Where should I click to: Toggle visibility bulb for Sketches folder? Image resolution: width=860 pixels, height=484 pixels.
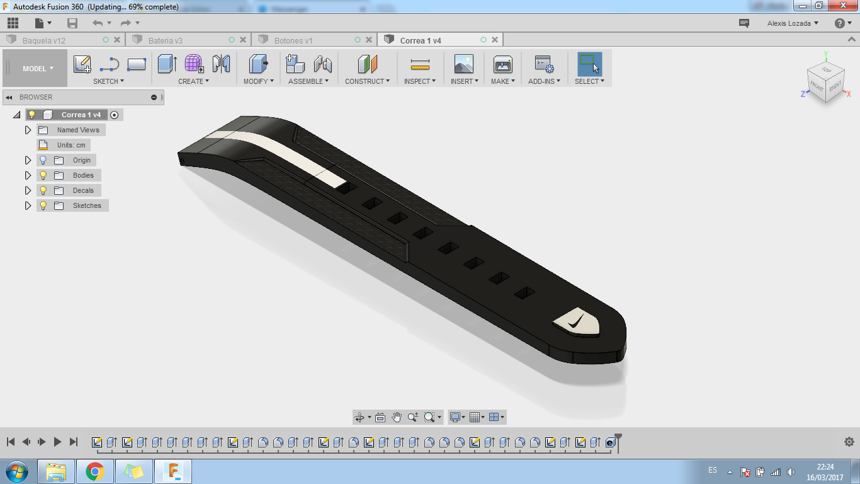tap(43, 205)
